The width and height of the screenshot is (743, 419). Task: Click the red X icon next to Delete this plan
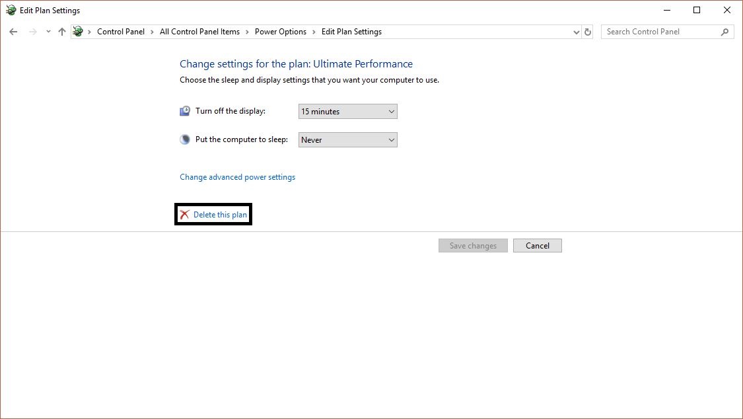(184, 213)
